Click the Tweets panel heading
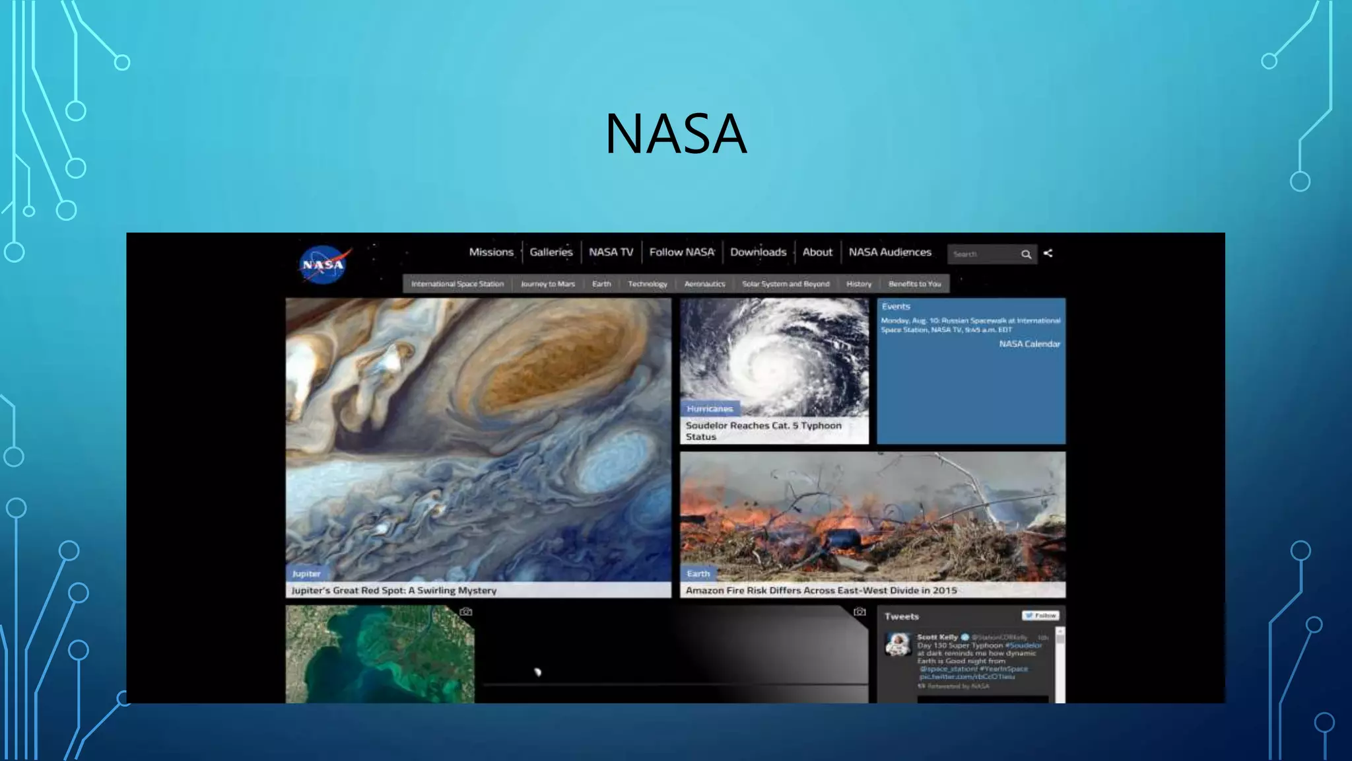 (902, 616)
